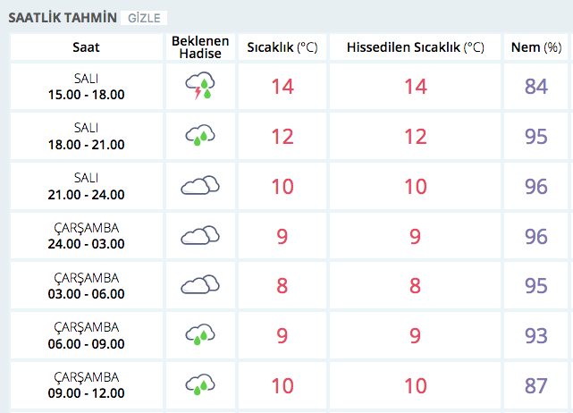The height and width of the screenshot is (413, 573).
Task: Click the humidity value 84
Action: click(536, 88)
